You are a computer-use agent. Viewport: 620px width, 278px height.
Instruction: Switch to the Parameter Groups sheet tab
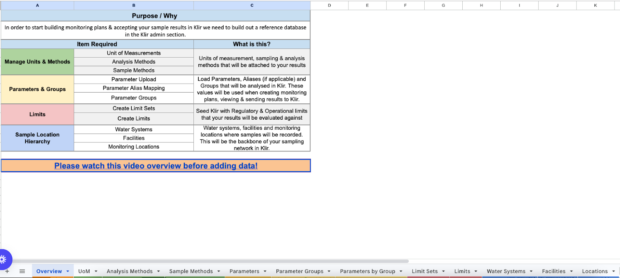(x=300, y=271)
